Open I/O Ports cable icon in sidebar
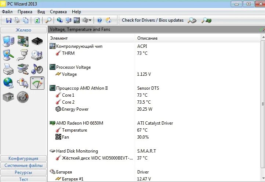The width and height of the screenshot is (265, 182). (x=23, y=55)
